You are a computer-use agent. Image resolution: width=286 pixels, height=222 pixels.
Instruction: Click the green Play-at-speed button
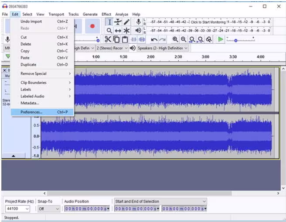click(x=221, y=39)
